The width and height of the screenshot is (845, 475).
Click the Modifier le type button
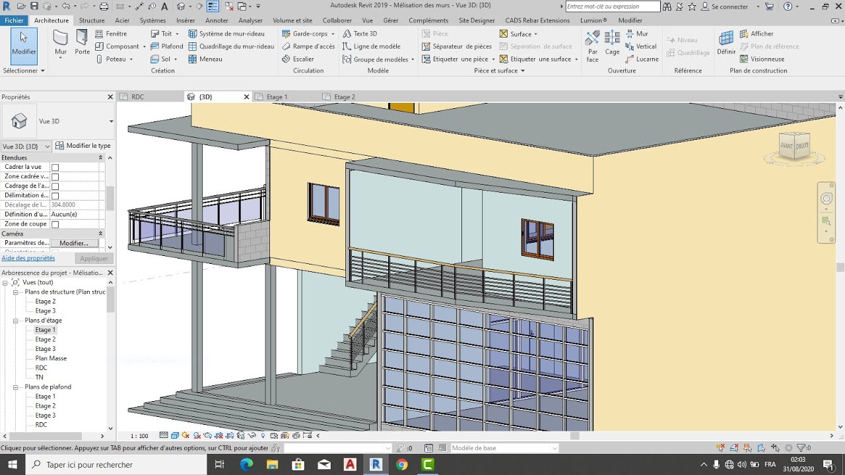[x=83, y=146]
